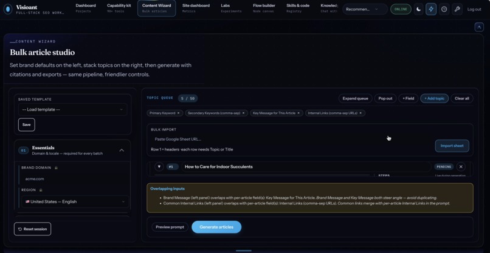
Task: Go to Site dashboard tab
Action: click(196, 8)
